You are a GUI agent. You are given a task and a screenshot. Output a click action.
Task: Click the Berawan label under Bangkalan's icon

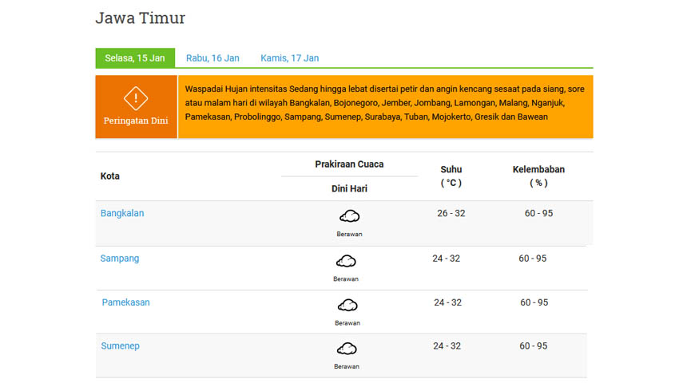click(x=349, y=234)
